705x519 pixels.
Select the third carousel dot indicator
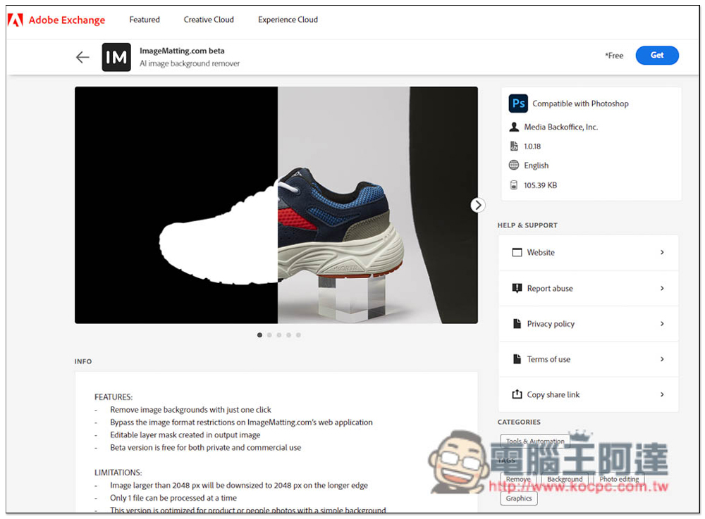[x=279, y=335]
